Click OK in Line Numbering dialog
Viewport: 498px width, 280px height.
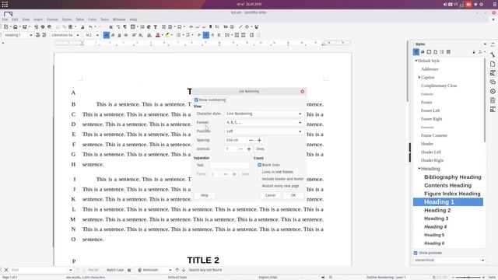pyautogui.click(x=293, y=195)
